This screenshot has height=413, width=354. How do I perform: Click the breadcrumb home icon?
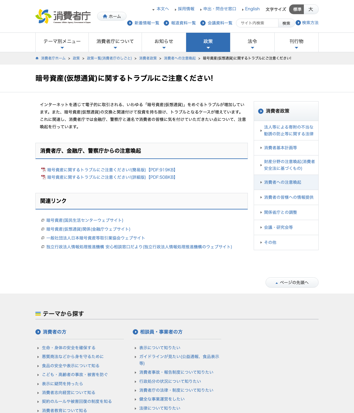(37, 58)
